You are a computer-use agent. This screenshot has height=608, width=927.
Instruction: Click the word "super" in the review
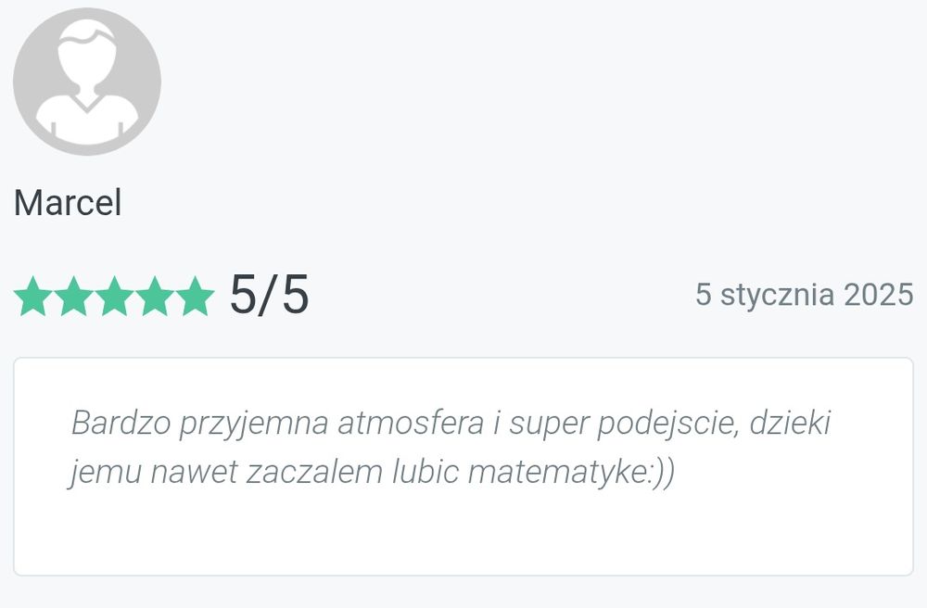(549, 424)
